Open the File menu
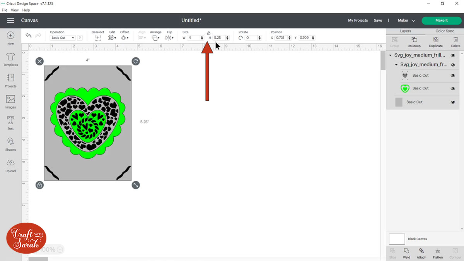Image resolution: width=464 pixels, height=261 pixels. pos(5,10)
